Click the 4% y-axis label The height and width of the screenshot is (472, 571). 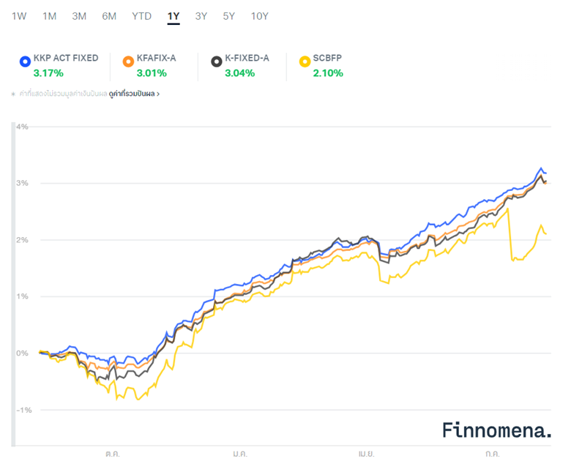[x=22, y=127]
